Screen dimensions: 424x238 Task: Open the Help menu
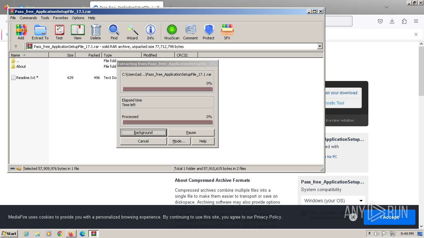click(x=92, y=18)
